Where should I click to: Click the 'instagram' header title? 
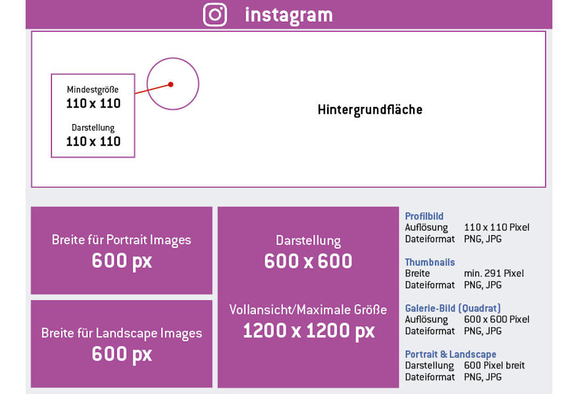pos(288,15)
